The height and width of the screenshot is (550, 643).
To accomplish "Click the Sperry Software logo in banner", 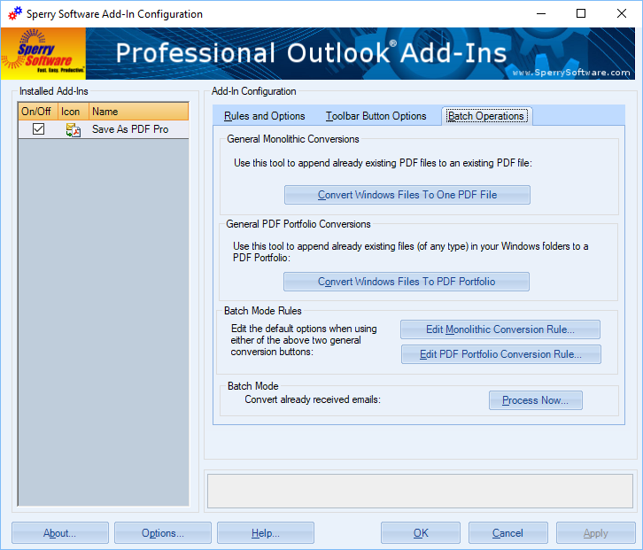I will (x=43, y=53).
